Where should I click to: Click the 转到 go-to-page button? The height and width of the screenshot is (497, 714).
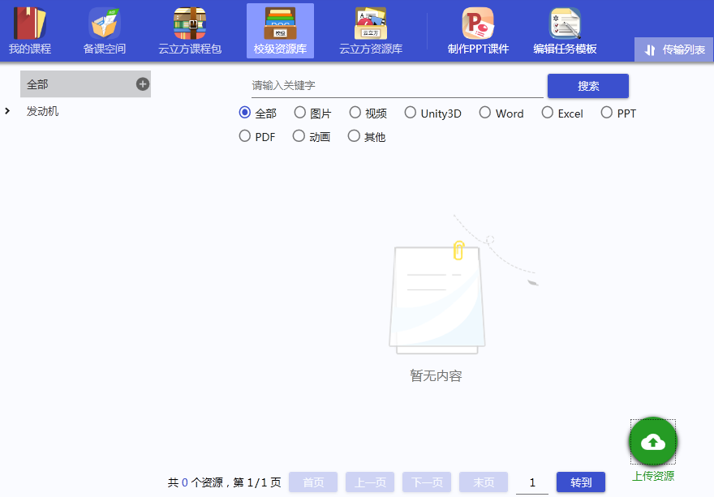point(581,482)
